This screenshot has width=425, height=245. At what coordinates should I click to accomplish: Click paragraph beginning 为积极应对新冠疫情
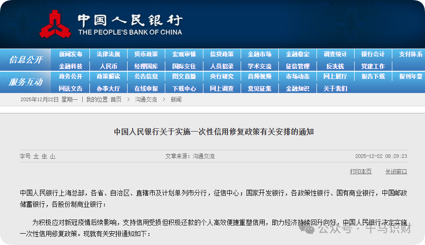click(x=213, y=228)
